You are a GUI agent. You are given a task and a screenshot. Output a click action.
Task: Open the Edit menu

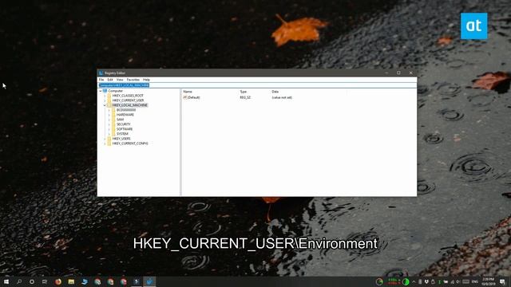coord(110,80)
